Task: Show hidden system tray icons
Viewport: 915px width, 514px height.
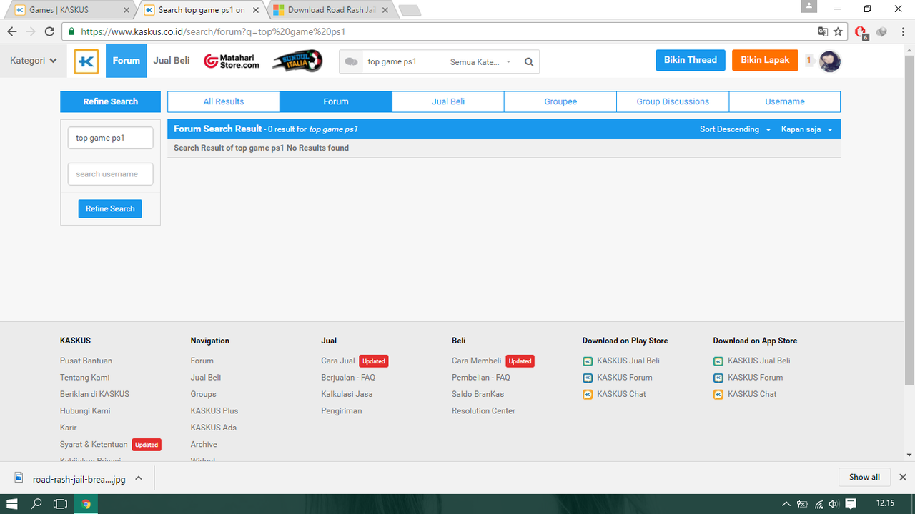Action: 786,504
